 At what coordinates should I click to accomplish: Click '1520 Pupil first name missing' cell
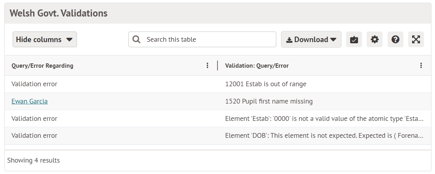[268, 101]
